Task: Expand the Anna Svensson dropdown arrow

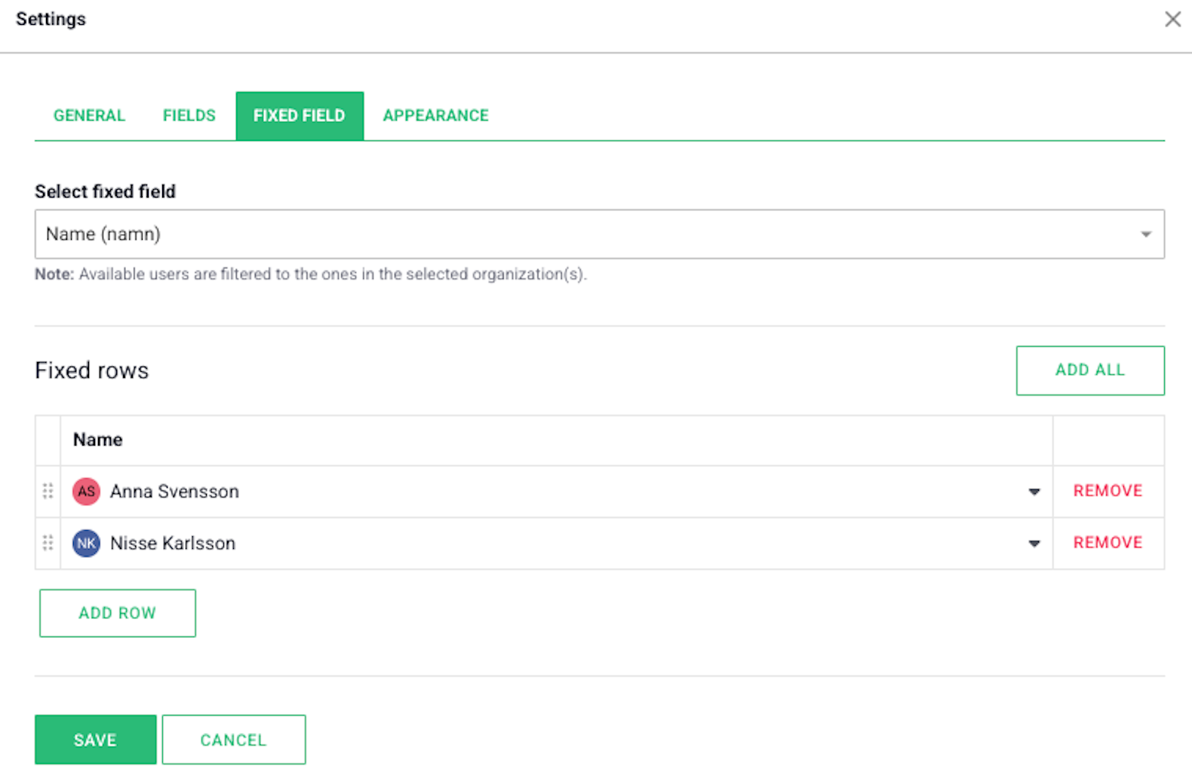Action: click(x=1034, y=492)
